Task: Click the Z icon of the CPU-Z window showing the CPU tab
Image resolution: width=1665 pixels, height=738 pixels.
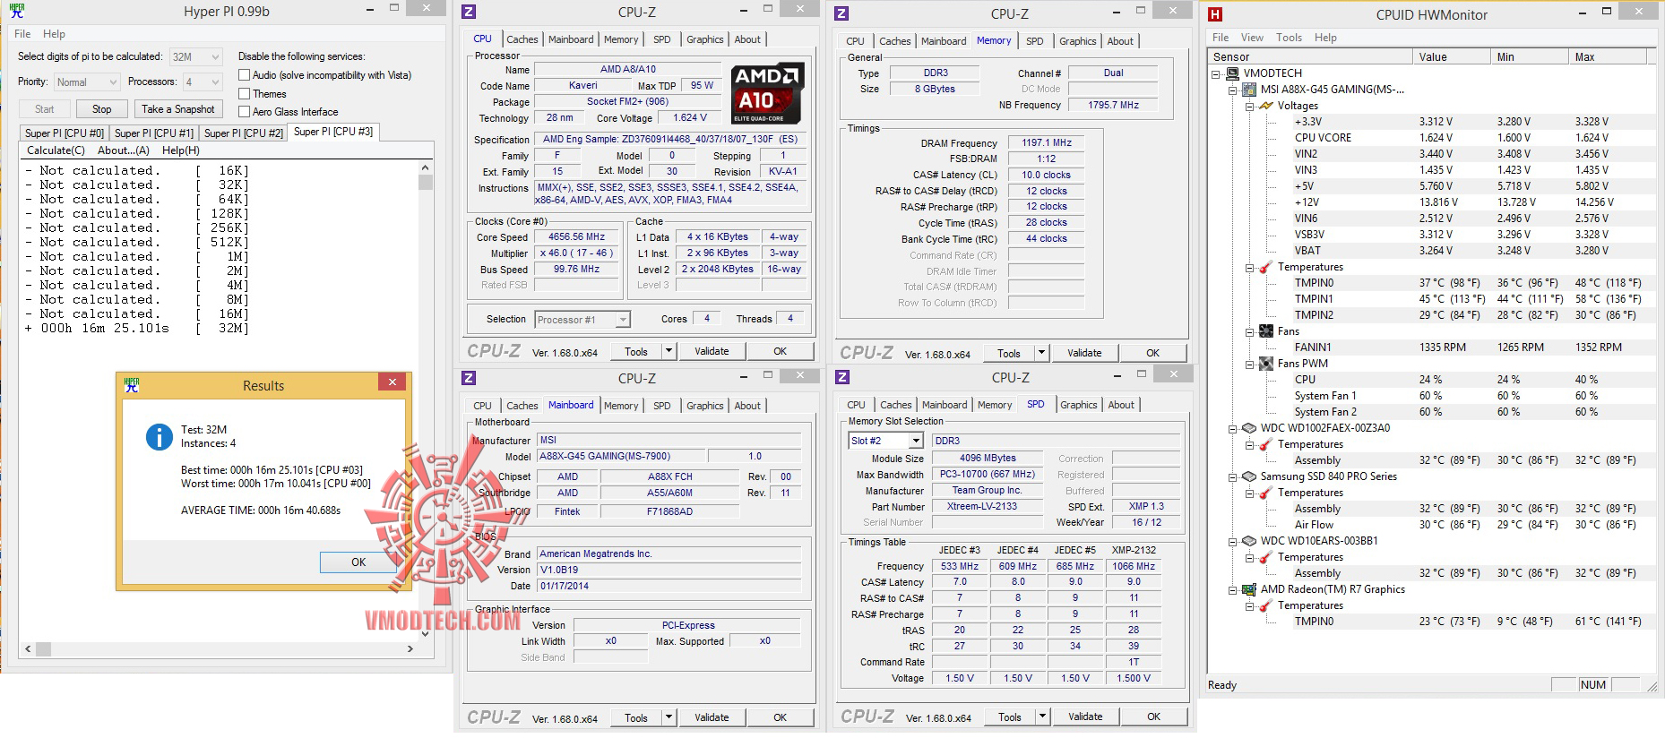Action: [x=469, y=13]
